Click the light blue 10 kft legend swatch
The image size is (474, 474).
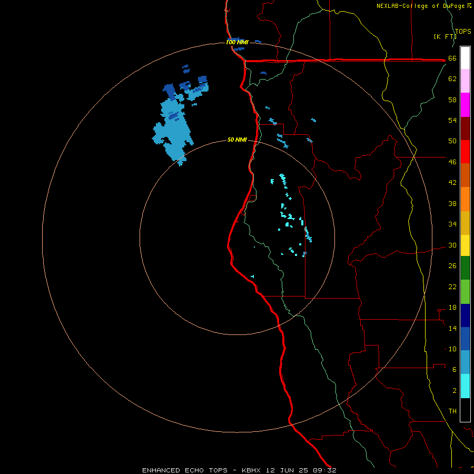pos(465,362)
